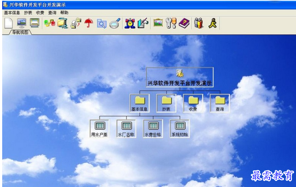Click the blank new document icon
The image size is (296, 187).
[8, 23]
